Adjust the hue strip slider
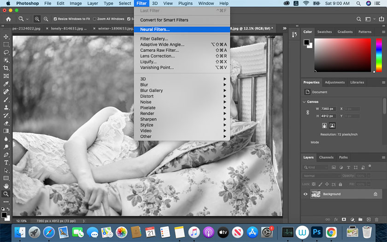The image size is (387, 242). pos(379,55)
